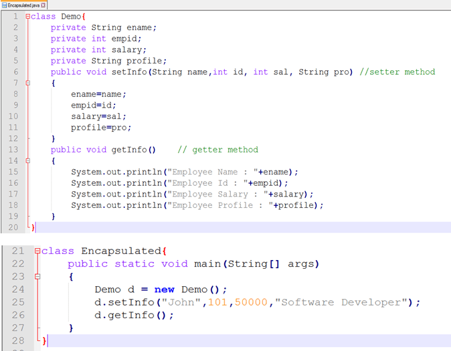Click the "Demo" class name on line 1
This screenshot has width=451, height=351.
tap(71, 17)
